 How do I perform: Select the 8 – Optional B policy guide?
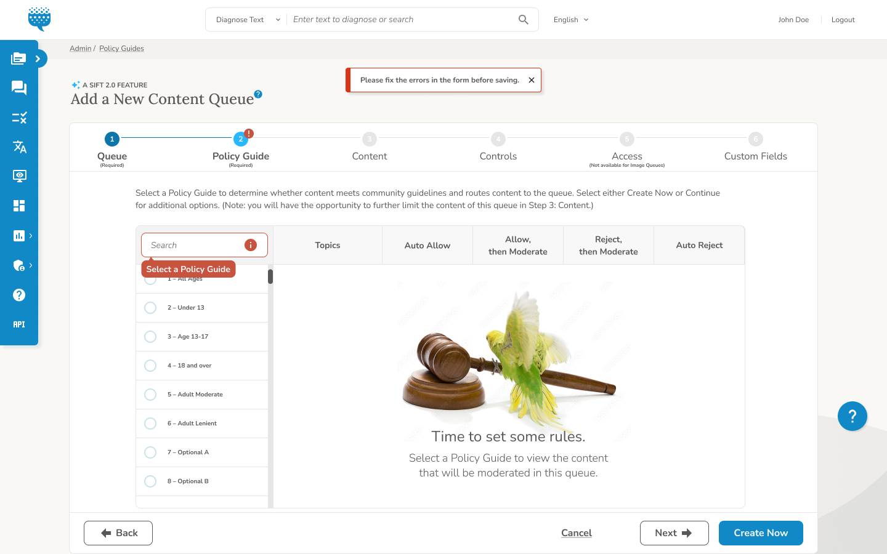click(x=202, y=481)
